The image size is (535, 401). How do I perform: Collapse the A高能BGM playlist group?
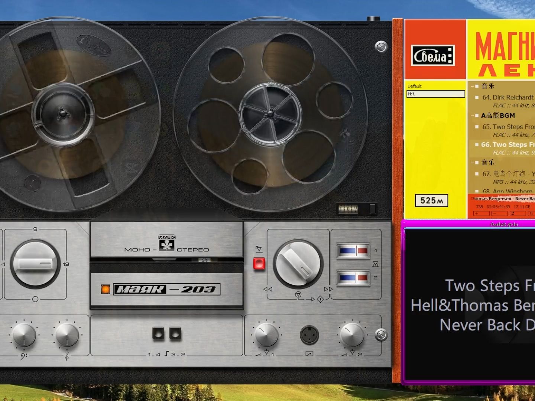pyautogui.click(x=472, y=115)
